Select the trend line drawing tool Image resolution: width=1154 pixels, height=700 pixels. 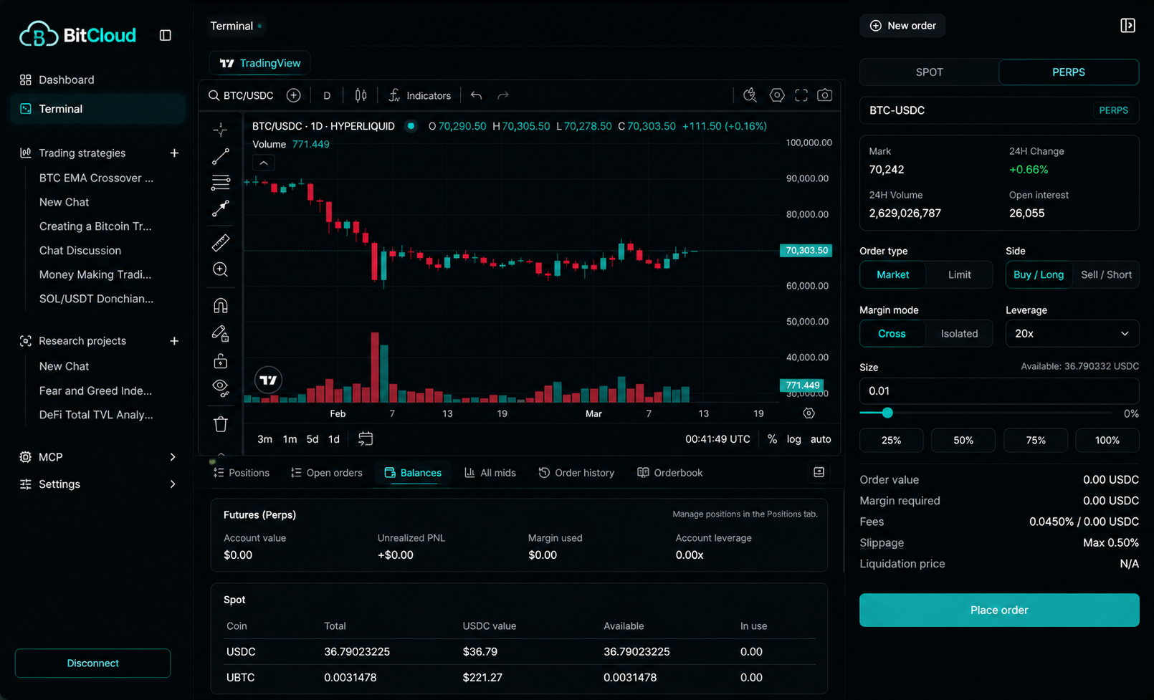click(x=221, y=156)
